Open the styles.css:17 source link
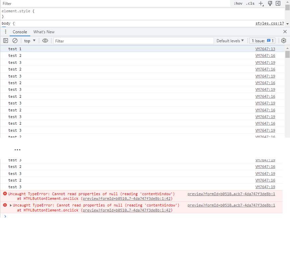 (269, 24)
